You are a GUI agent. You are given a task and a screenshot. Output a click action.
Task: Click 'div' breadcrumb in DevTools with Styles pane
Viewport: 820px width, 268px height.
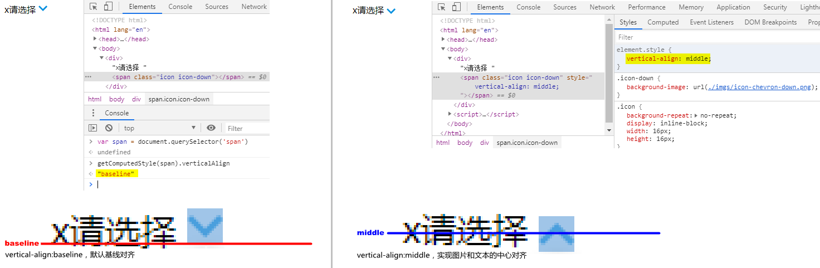click(485, 143)
